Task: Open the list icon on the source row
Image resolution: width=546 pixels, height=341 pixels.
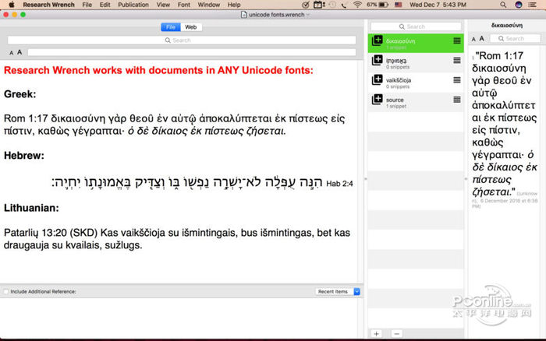Action: (x=457, y=100)
